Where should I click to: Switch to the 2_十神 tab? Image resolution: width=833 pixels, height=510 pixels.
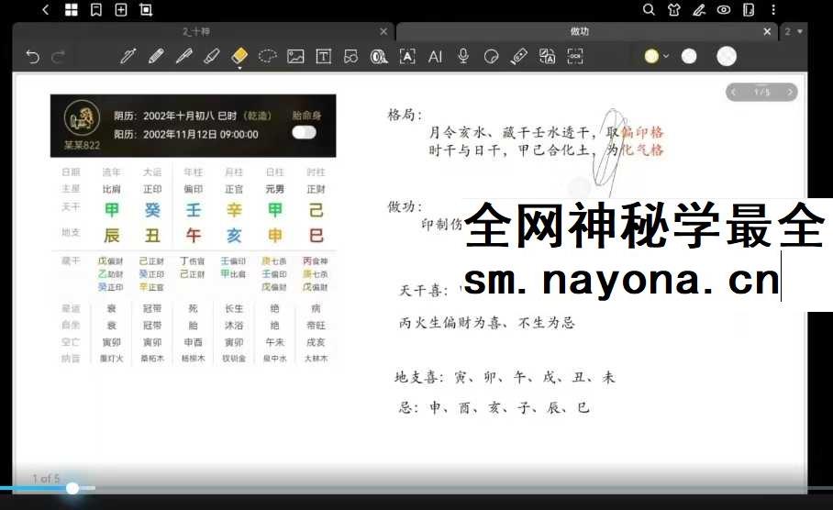196,32
